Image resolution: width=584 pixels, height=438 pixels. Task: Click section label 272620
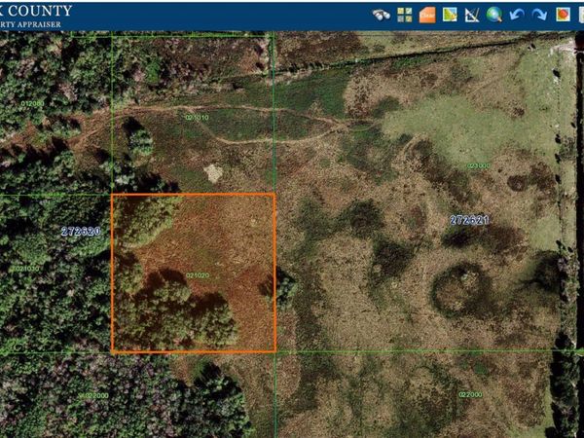(x=81, y=232)
